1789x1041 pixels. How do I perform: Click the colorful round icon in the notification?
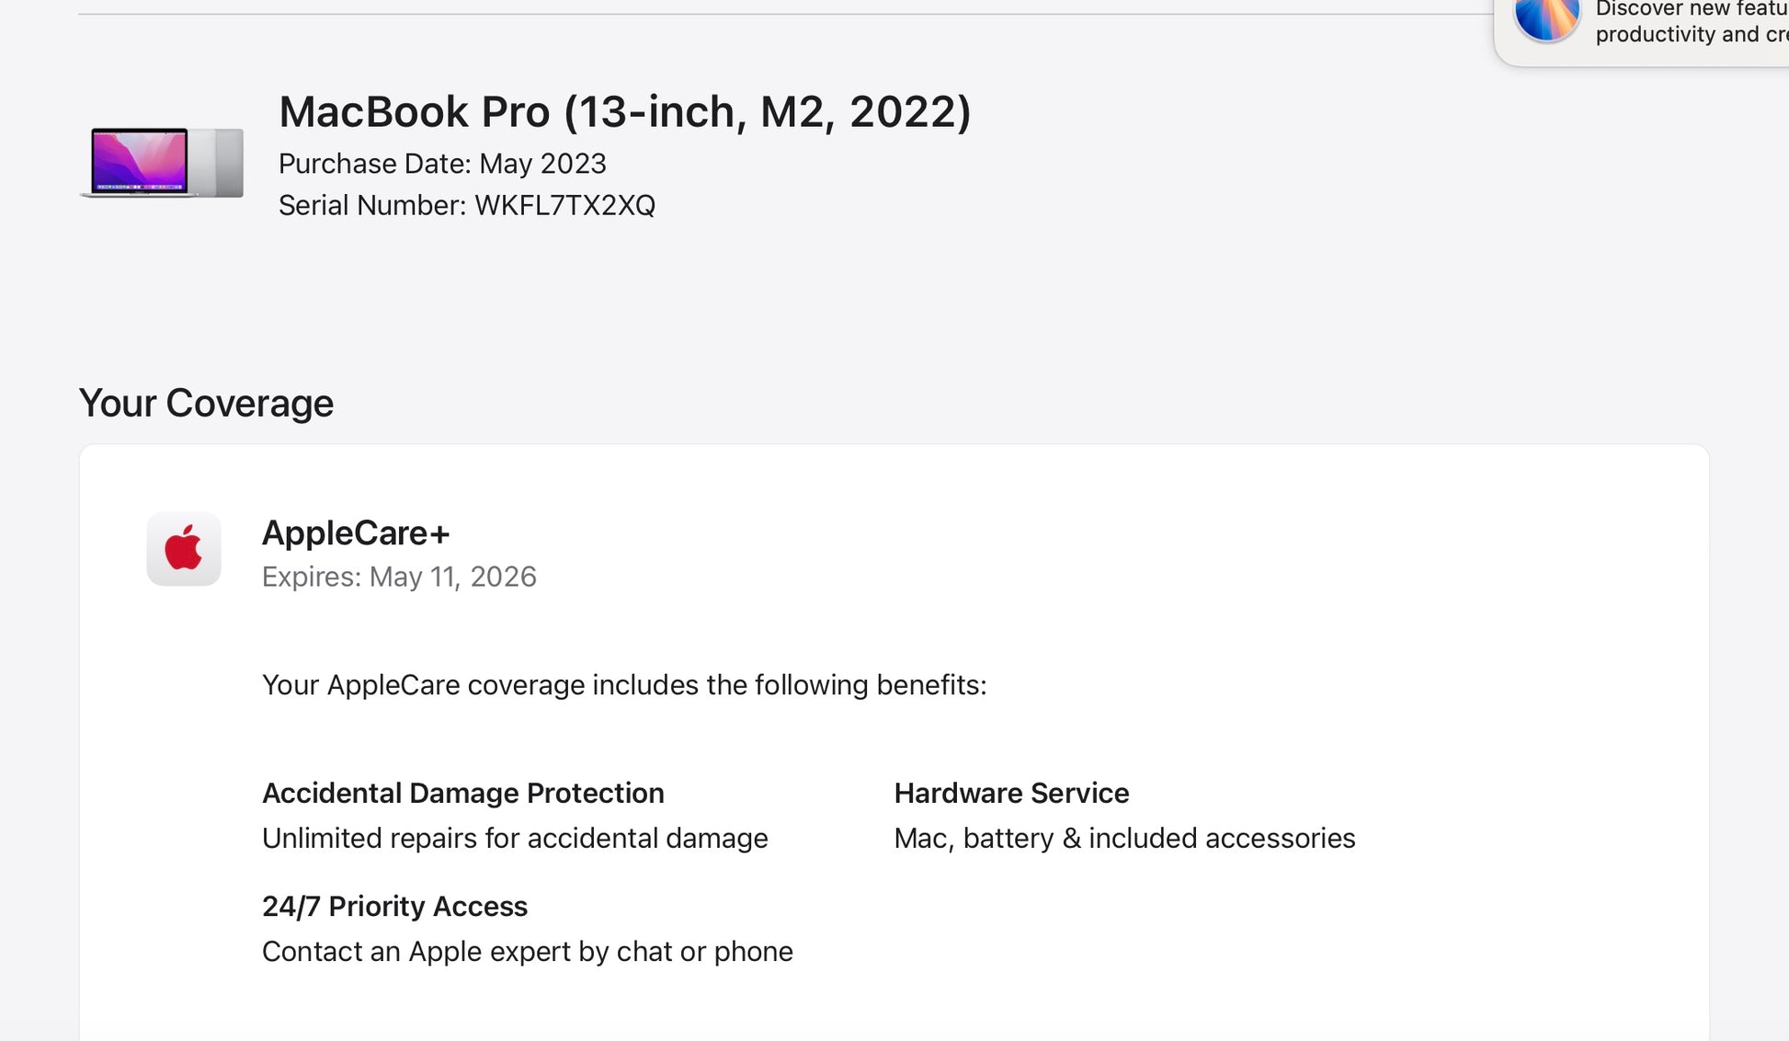(1546, 18)
